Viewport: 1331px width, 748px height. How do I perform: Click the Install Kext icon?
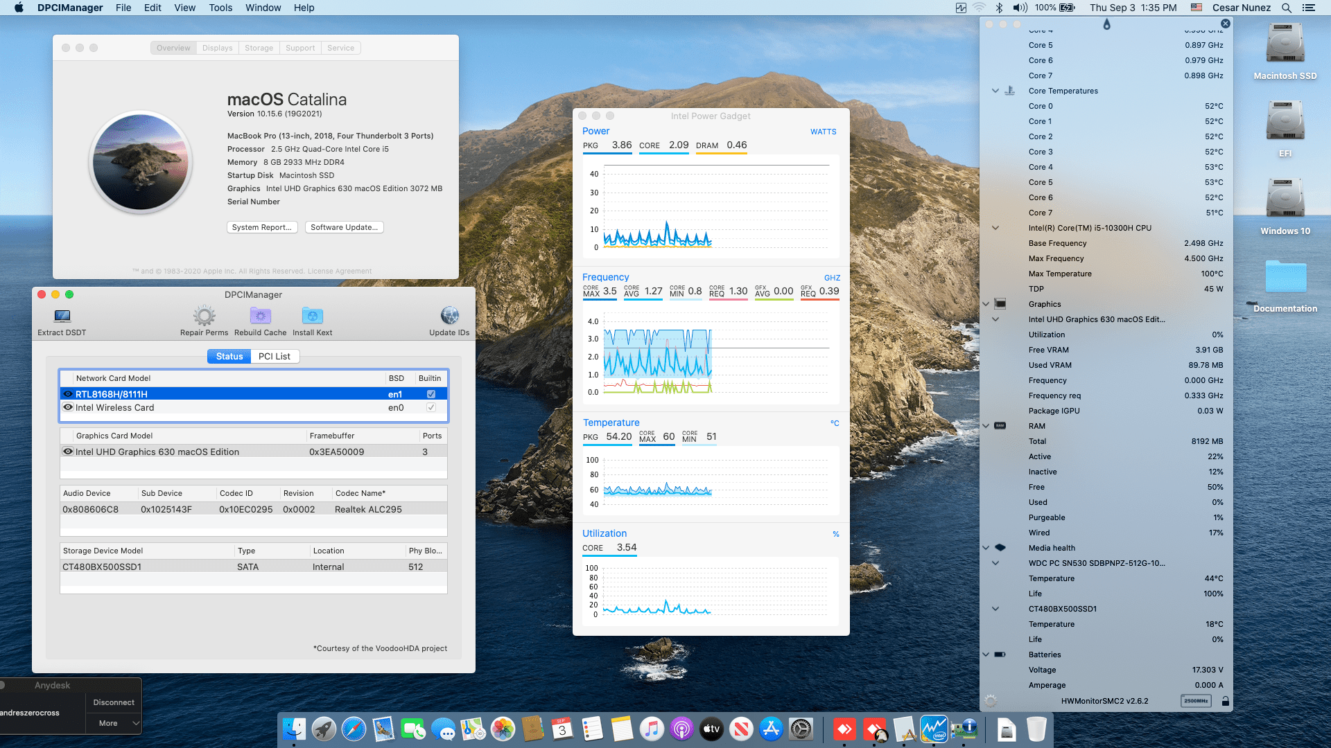coord(312,316)
